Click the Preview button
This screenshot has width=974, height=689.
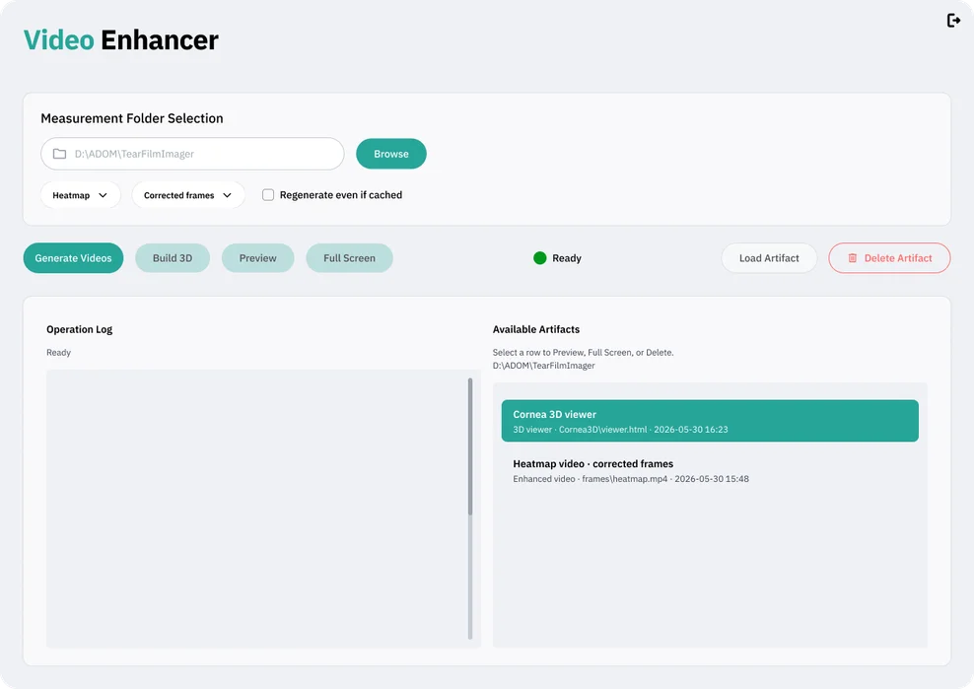pyautogui.click(x=257, y=258)
